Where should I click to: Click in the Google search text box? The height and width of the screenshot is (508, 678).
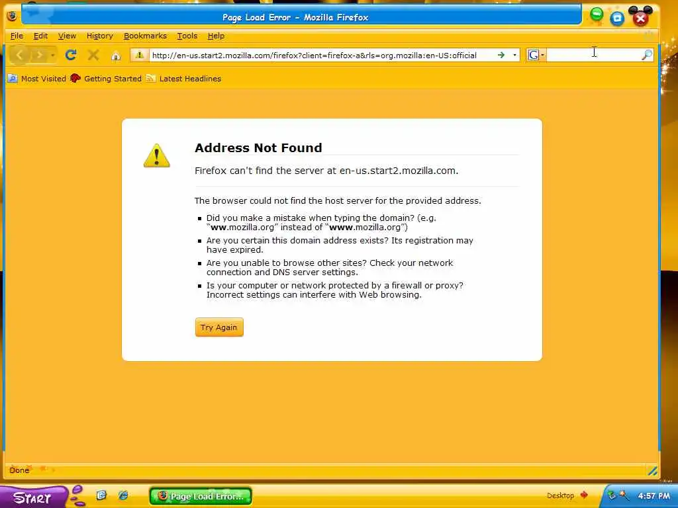coord(594,55)
